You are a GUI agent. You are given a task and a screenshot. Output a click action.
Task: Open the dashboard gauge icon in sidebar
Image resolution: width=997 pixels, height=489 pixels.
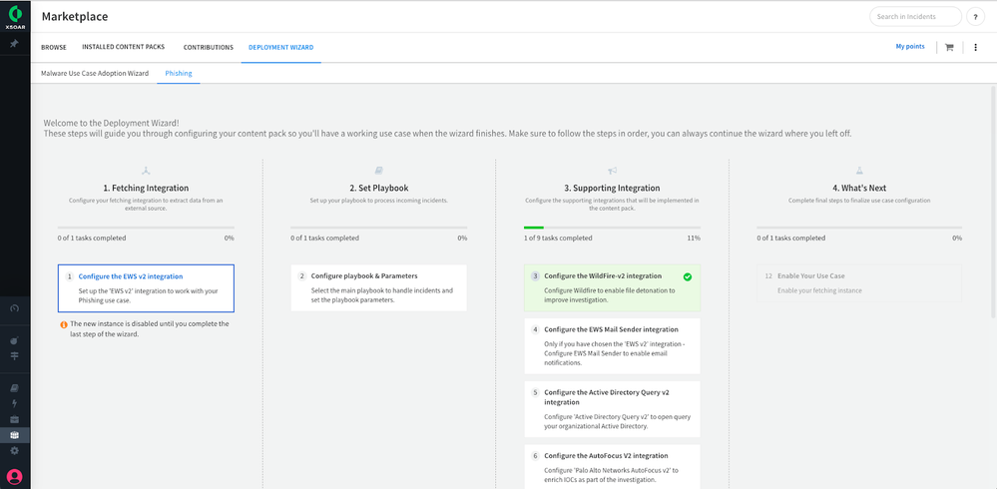15,307
